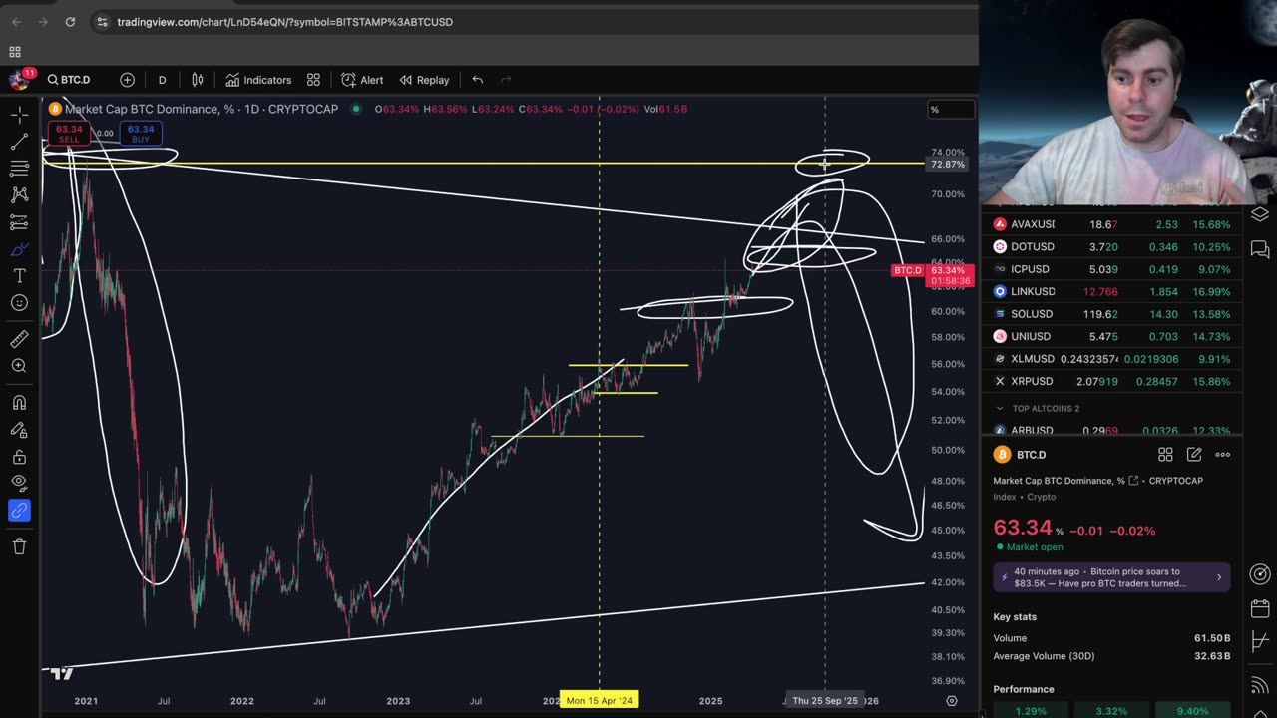Click the TradingView logo on the chart
The width and height of the screenshot is (1277, 718).
61,673
